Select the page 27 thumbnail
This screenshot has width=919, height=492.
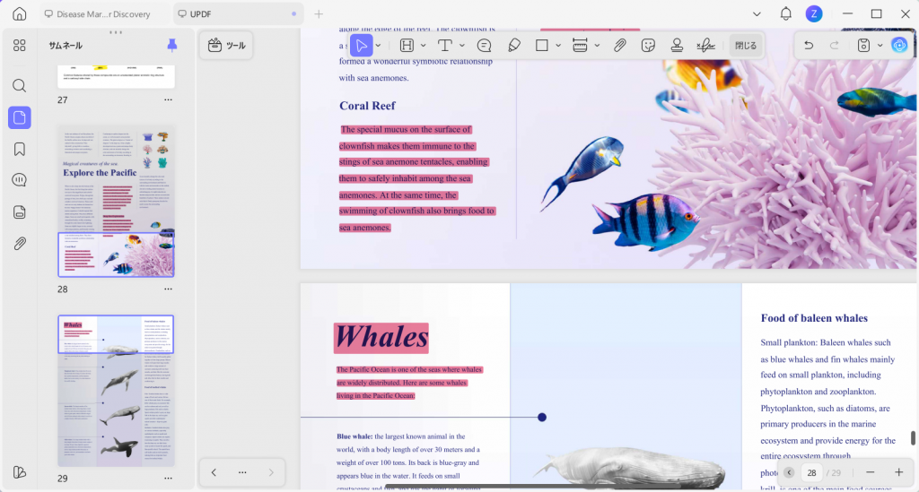(116, 77)
